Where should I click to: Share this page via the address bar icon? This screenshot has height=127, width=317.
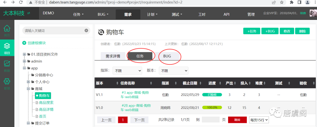pyautogui.click(x=274, y=2)
